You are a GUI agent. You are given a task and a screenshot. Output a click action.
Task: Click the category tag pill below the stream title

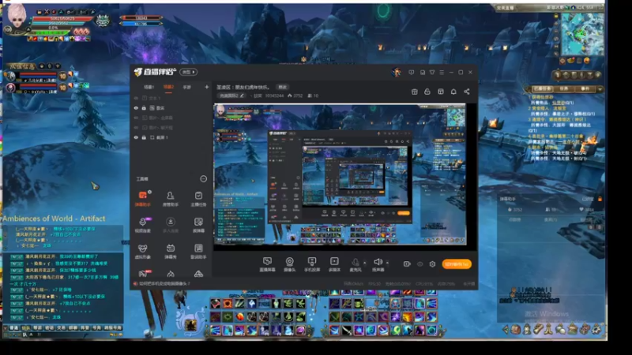(x=231, y=95)
